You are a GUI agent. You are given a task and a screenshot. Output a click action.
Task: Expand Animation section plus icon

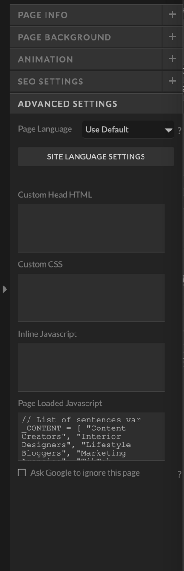click(172, 59)
